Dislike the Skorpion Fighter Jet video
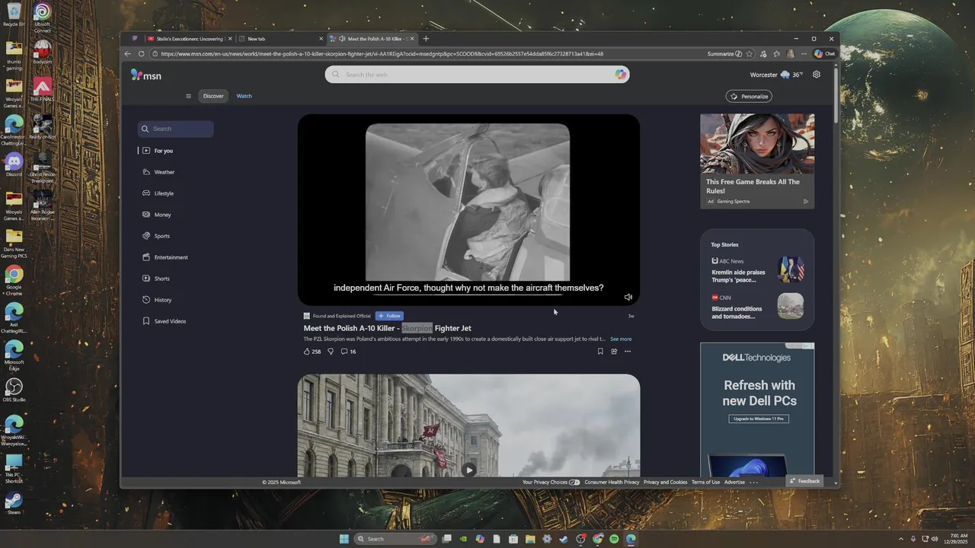Viewport: 975px width, 548px height. [331, 352]
